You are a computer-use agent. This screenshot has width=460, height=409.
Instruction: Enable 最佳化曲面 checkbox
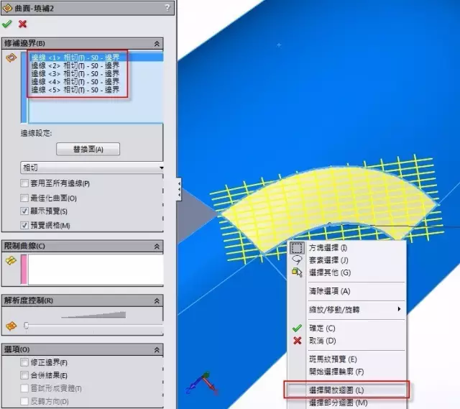[x=24, y=198]
